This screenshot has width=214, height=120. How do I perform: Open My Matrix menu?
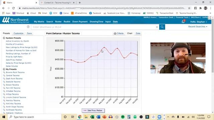pos(39,22)
